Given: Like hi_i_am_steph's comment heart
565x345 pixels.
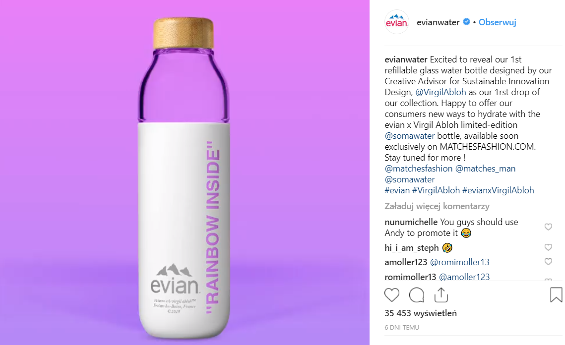Looking at the screenshot, I should (548, 247).
